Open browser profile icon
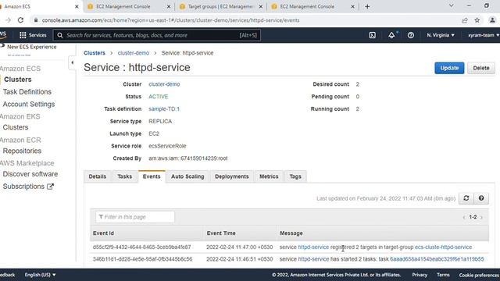The image size is (500, 281). click(x=492, y=20)
